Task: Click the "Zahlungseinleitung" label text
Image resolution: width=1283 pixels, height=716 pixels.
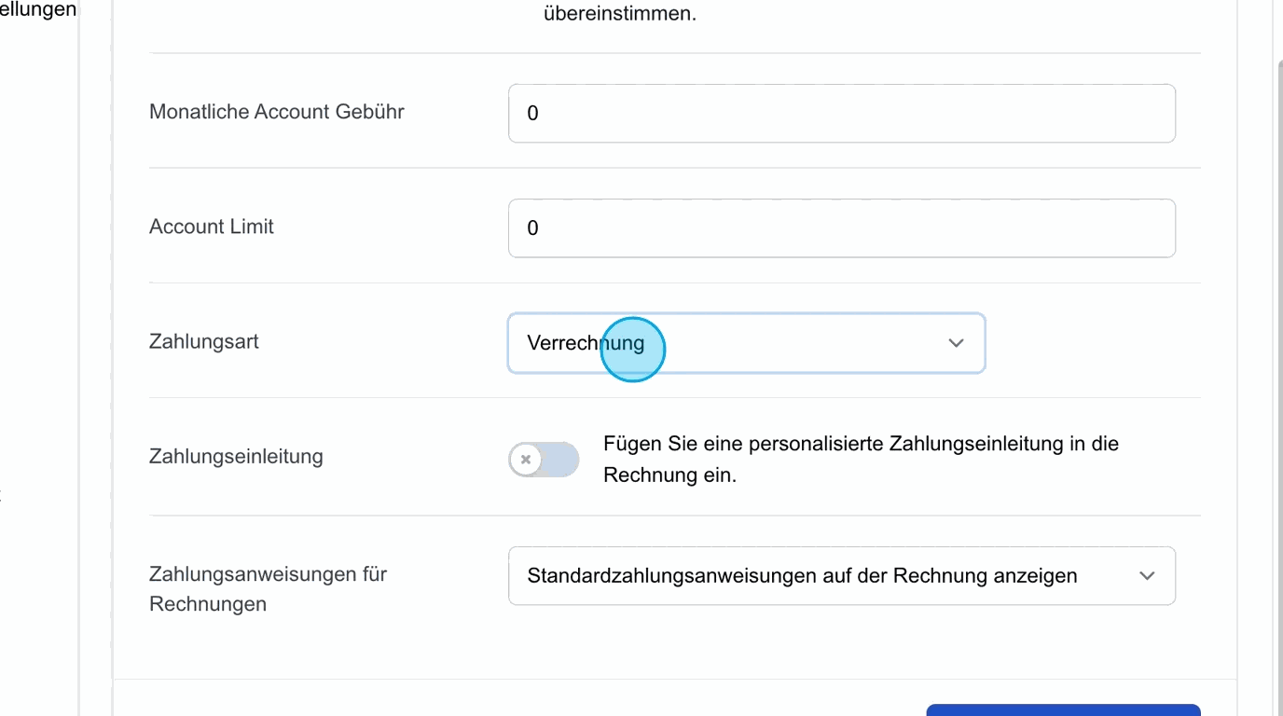Action: point(236,457)
